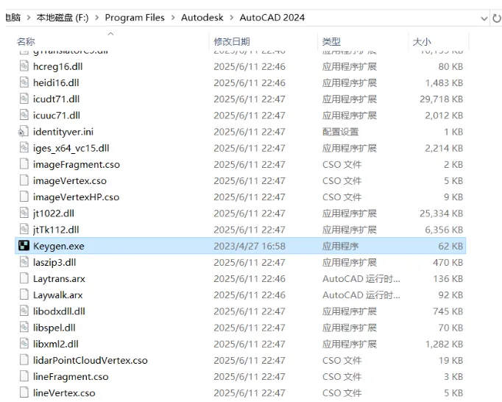Click the icuuc71.dll file icon
The height and width of the screenshot is (402, 502).
(24, 115)
